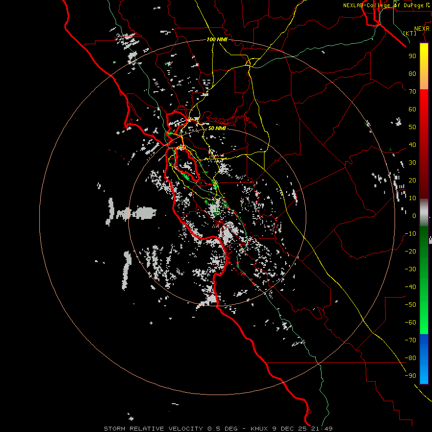
Task: Click the "-10" scale label
Action: (x=410, y=234)
